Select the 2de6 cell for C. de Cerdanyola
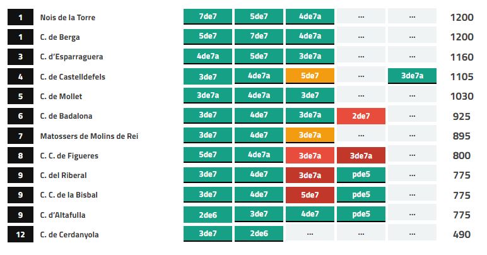Image resolution: width=487 pixels, height=255 pixels. tap(259, 234)
